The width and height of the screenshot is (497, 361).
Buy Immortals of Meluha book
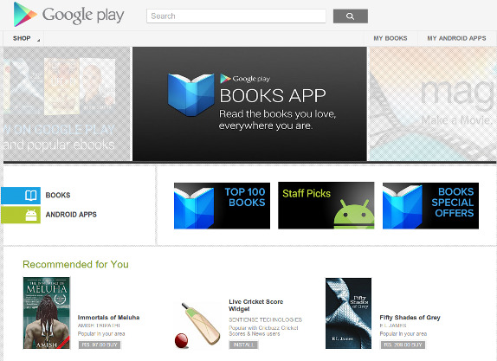pyautogui.click(x=100, y=345)
